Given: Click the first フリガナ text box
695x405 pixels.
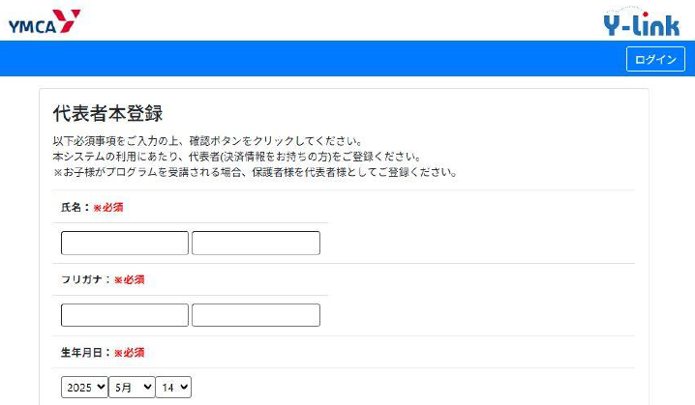Looking at the screenshot, I should click(x=125, y=316).
